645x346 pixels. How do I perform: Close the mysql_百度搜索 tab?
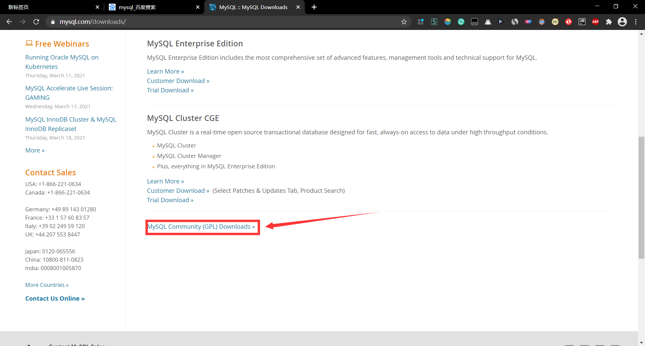coord(198,7)
